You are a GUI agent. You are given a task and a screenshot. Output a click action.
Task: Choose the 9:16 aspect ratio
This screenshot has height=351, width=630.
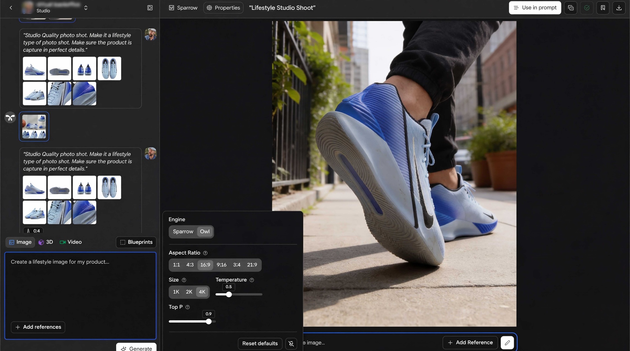[x=221, y=265]
